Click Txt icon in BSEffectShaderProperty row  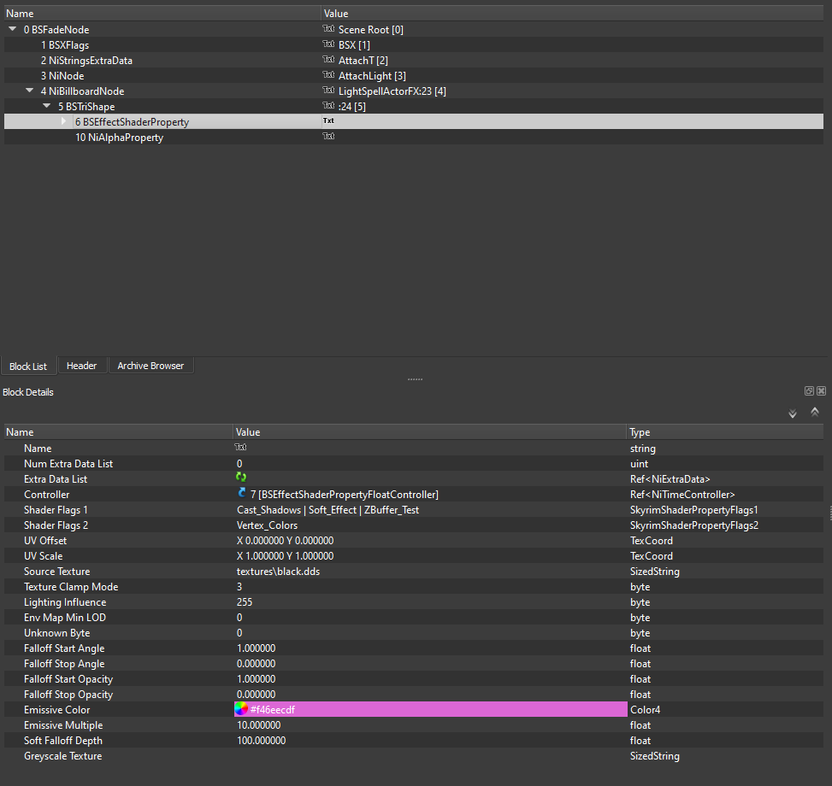328,120
